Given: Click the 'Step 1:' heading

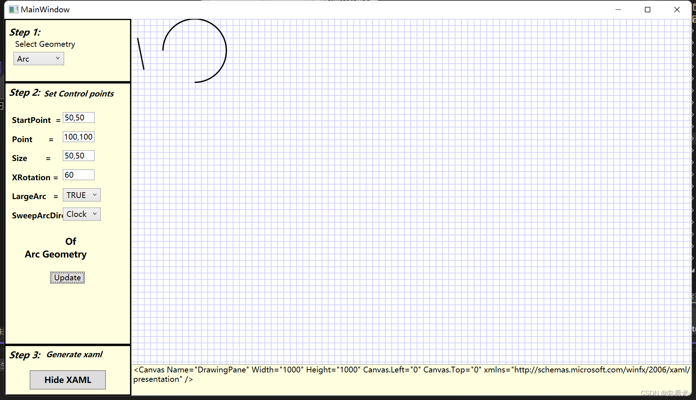Looking at the screenshot, I should coord(25,32).
